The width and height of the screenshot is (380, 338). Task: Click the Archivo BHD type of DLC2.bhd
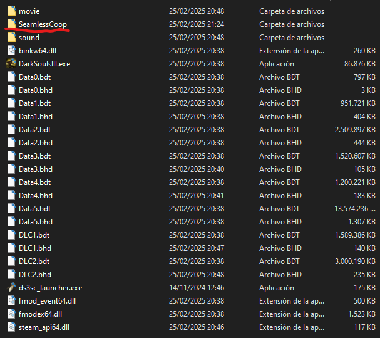coord(280,275)
